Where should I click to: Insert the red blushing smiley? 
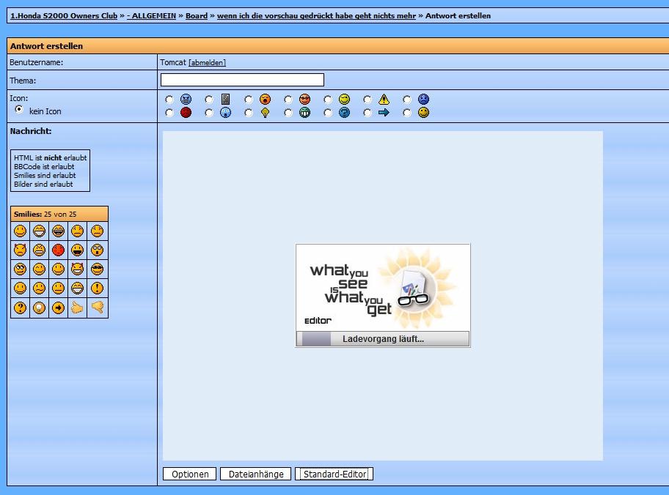click(x=58, y=250)
